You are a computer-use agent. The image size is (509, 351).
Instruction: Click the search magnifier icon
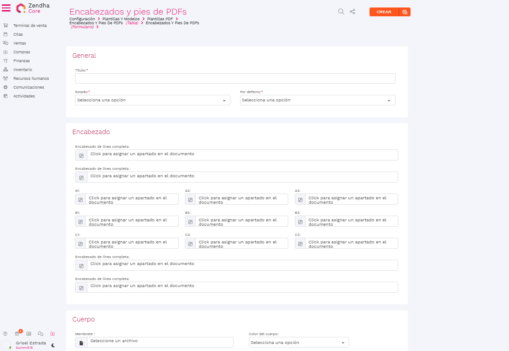[341, 12]
